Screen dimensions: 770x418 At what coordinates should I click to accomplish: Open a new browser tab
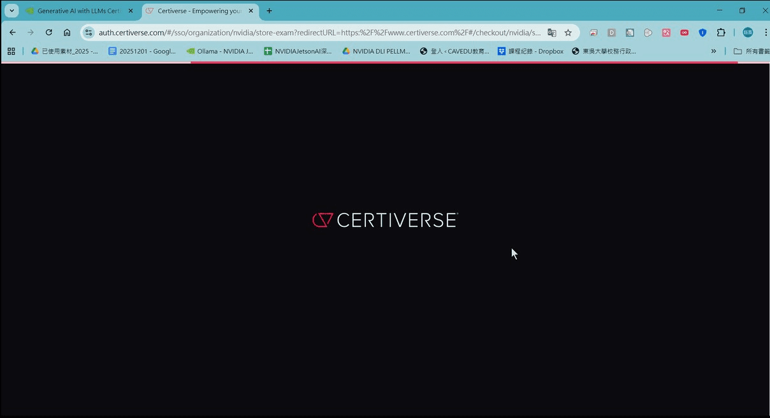pyautogui.click(x=269, y=11)
